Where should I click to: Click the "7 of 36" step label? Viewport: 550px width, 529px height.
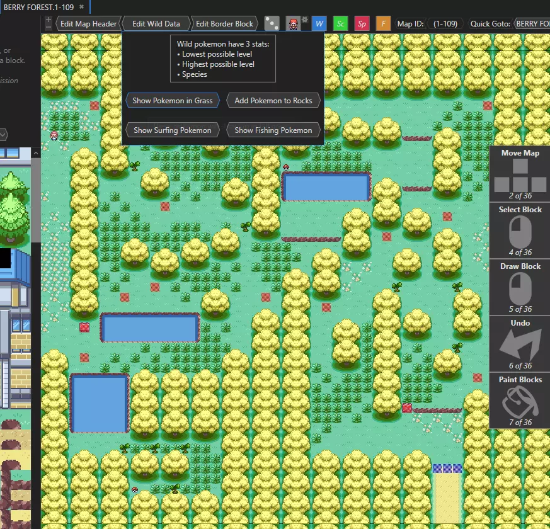pyautogui.click(x=520, y=423)
